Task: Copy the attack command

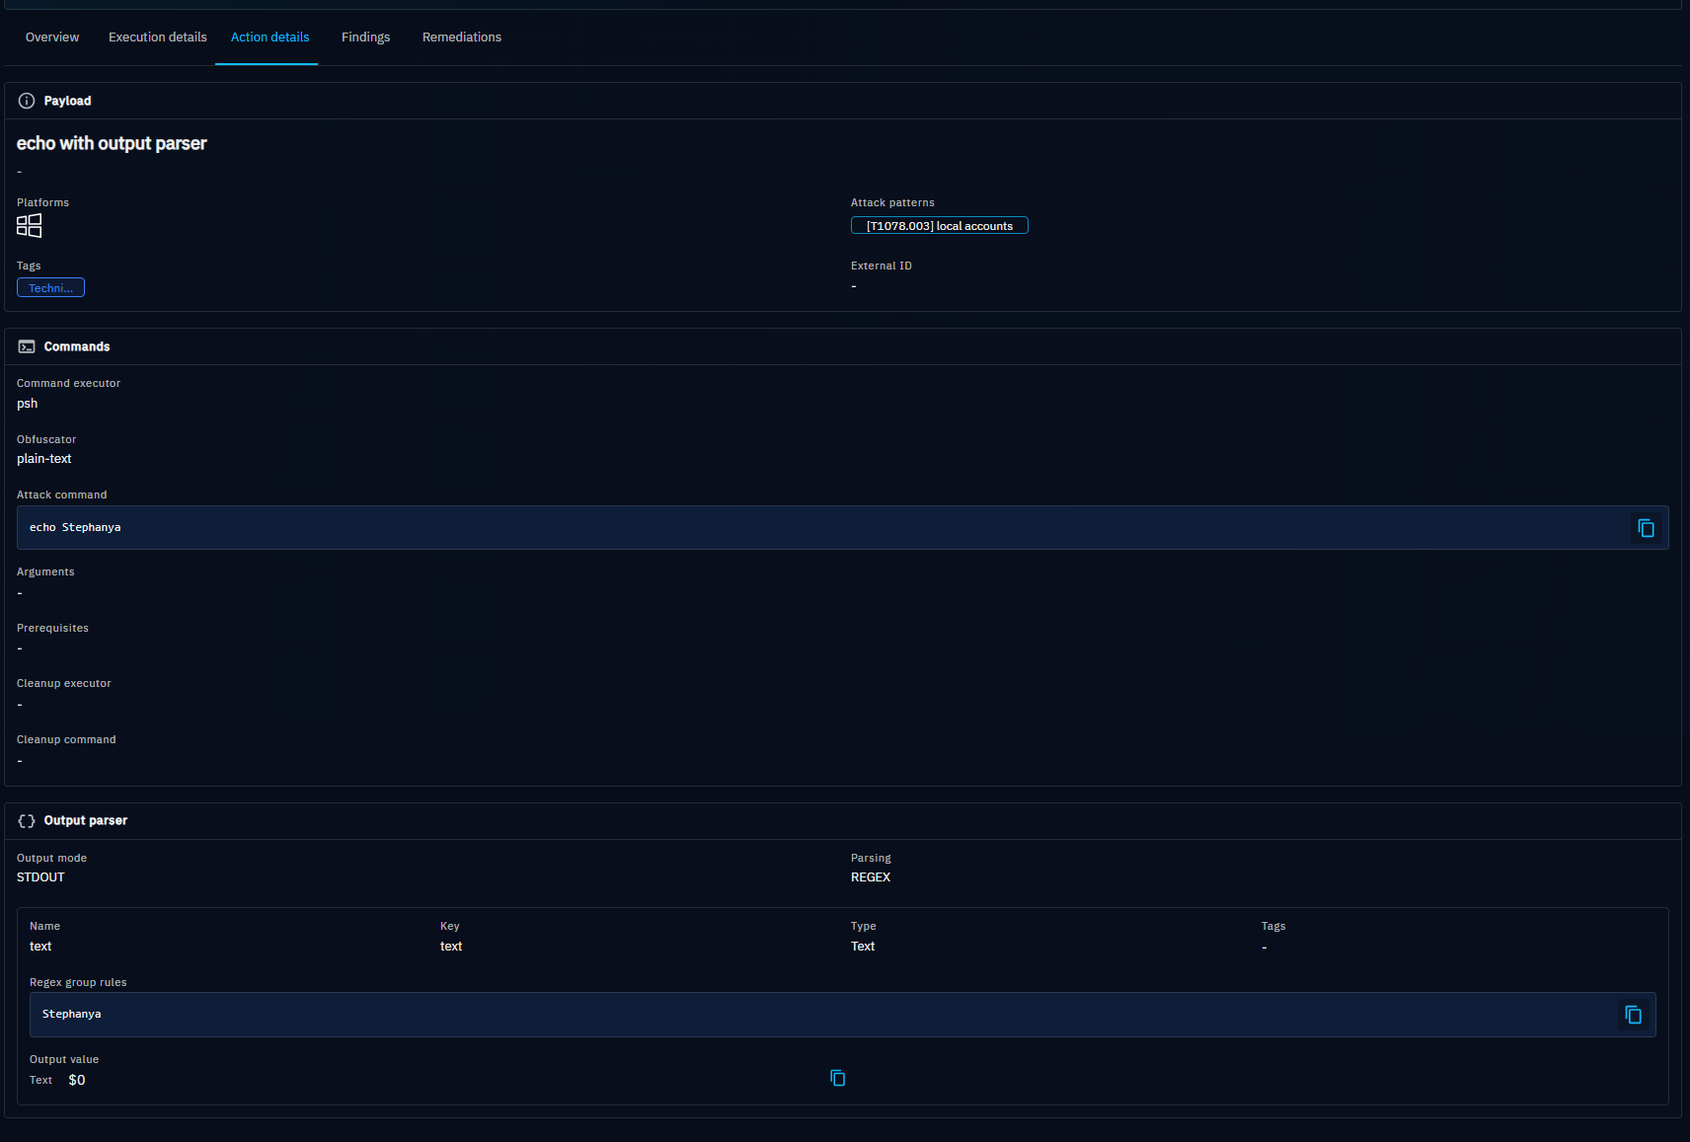Action: point(1646,528)
